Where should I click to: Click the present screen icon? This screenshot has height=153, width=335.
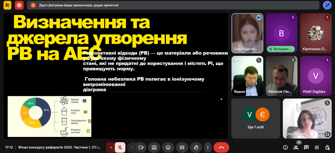coord(154,147)
